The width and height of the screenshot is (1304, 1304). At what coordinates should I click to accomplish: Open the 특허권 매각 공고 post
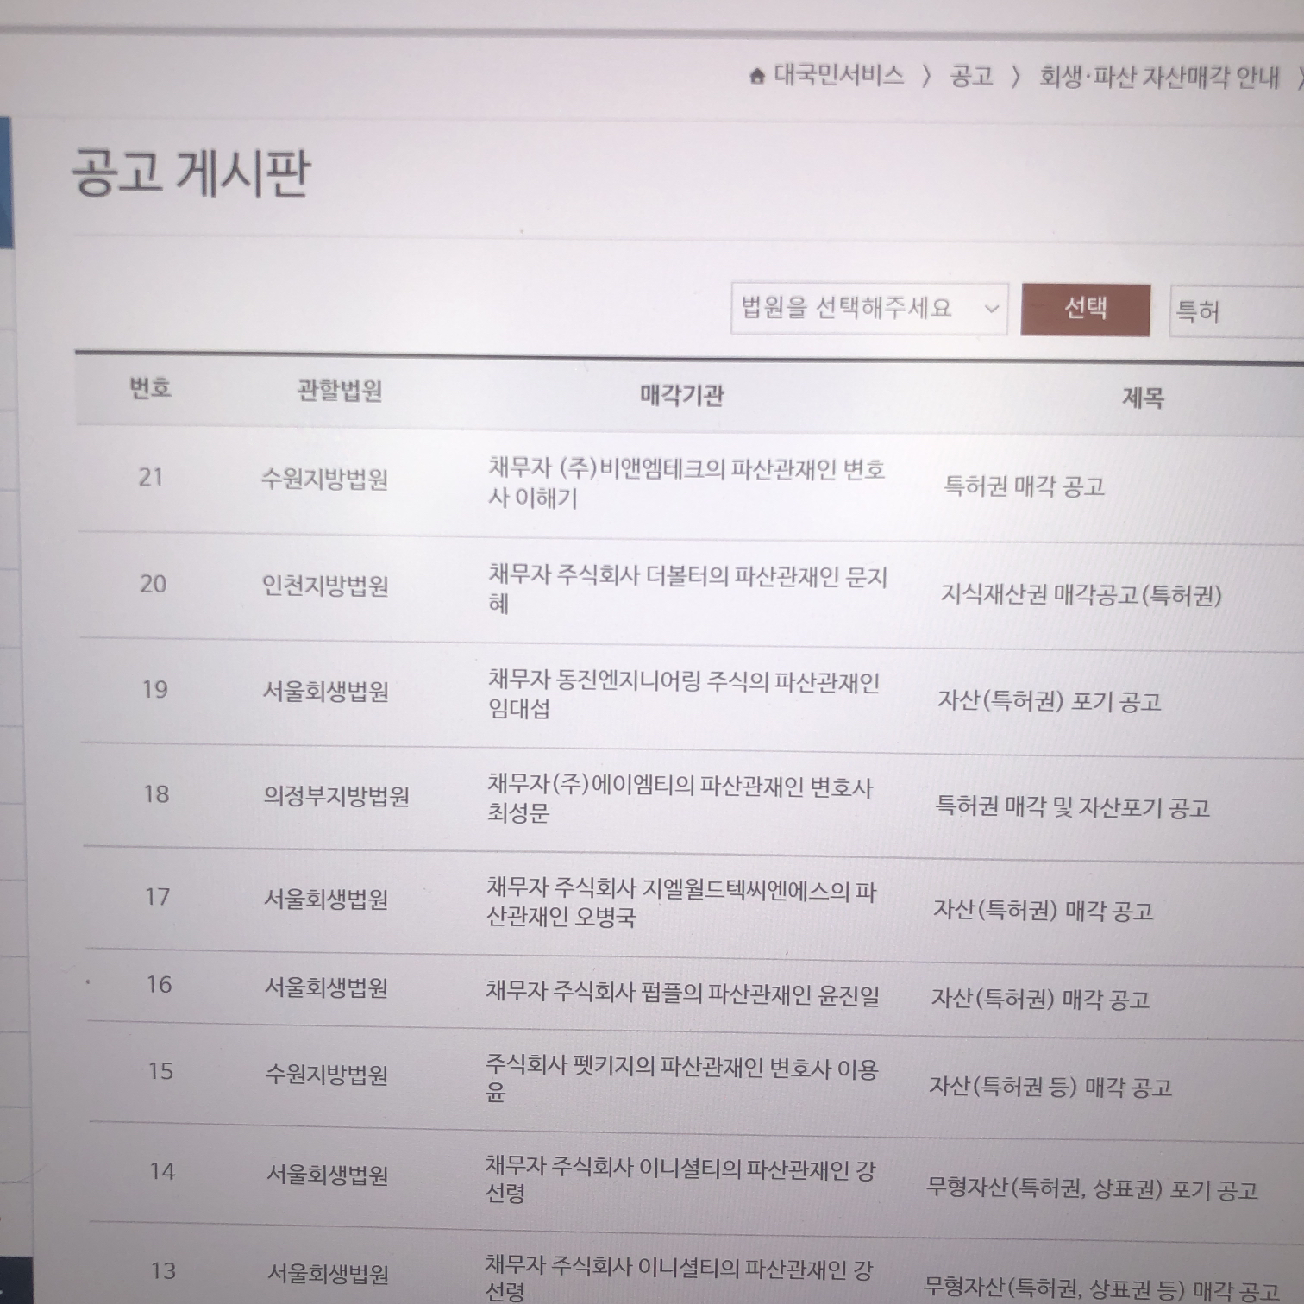pos(1025,486)
